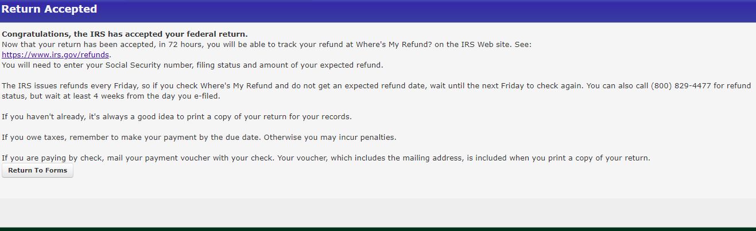This screenshot has width=756, height=231.
Task: Click the bold Congratulations message
Action: tap(125, 34)
